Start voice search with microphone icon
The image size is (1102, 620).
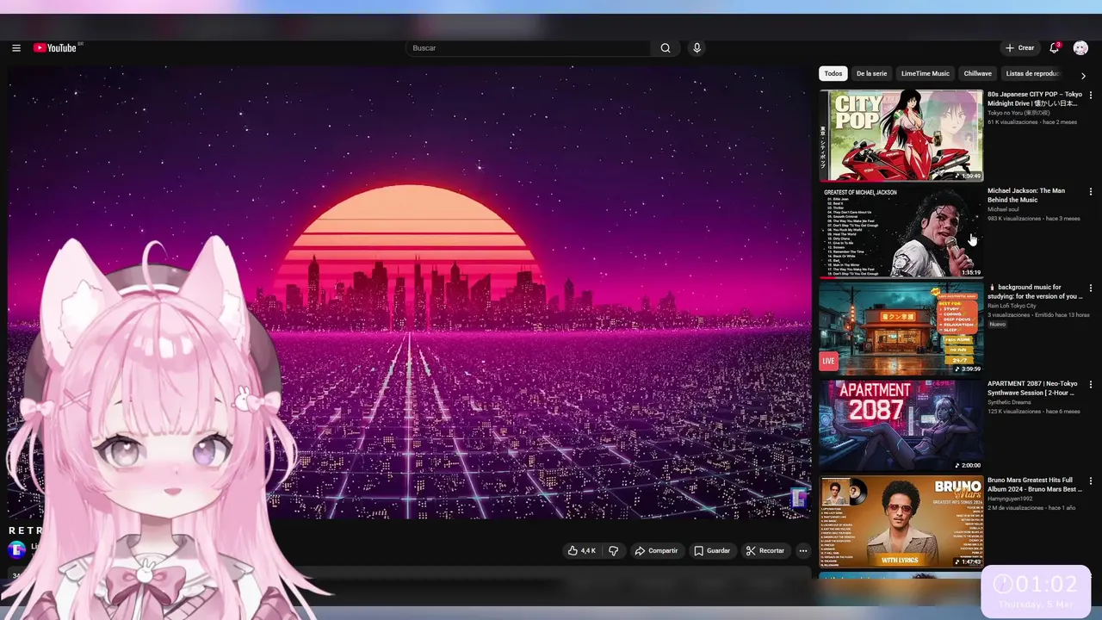point(697,48)
